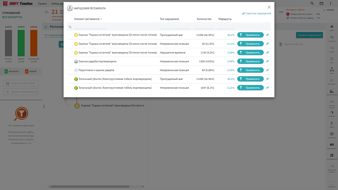Screen dimensions: 338x190
Task: Hide the Нарушения времени violation row
Action: pyautogui.click(x=268, y=52)
